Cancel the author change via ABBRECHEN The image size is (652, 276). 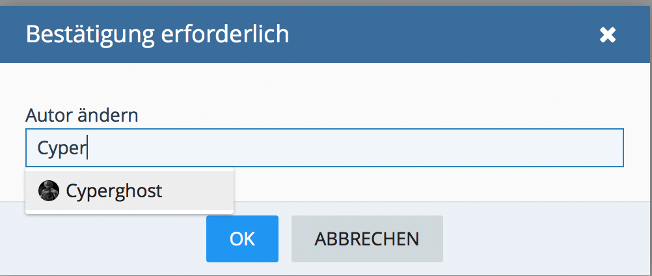coord(367,239)
